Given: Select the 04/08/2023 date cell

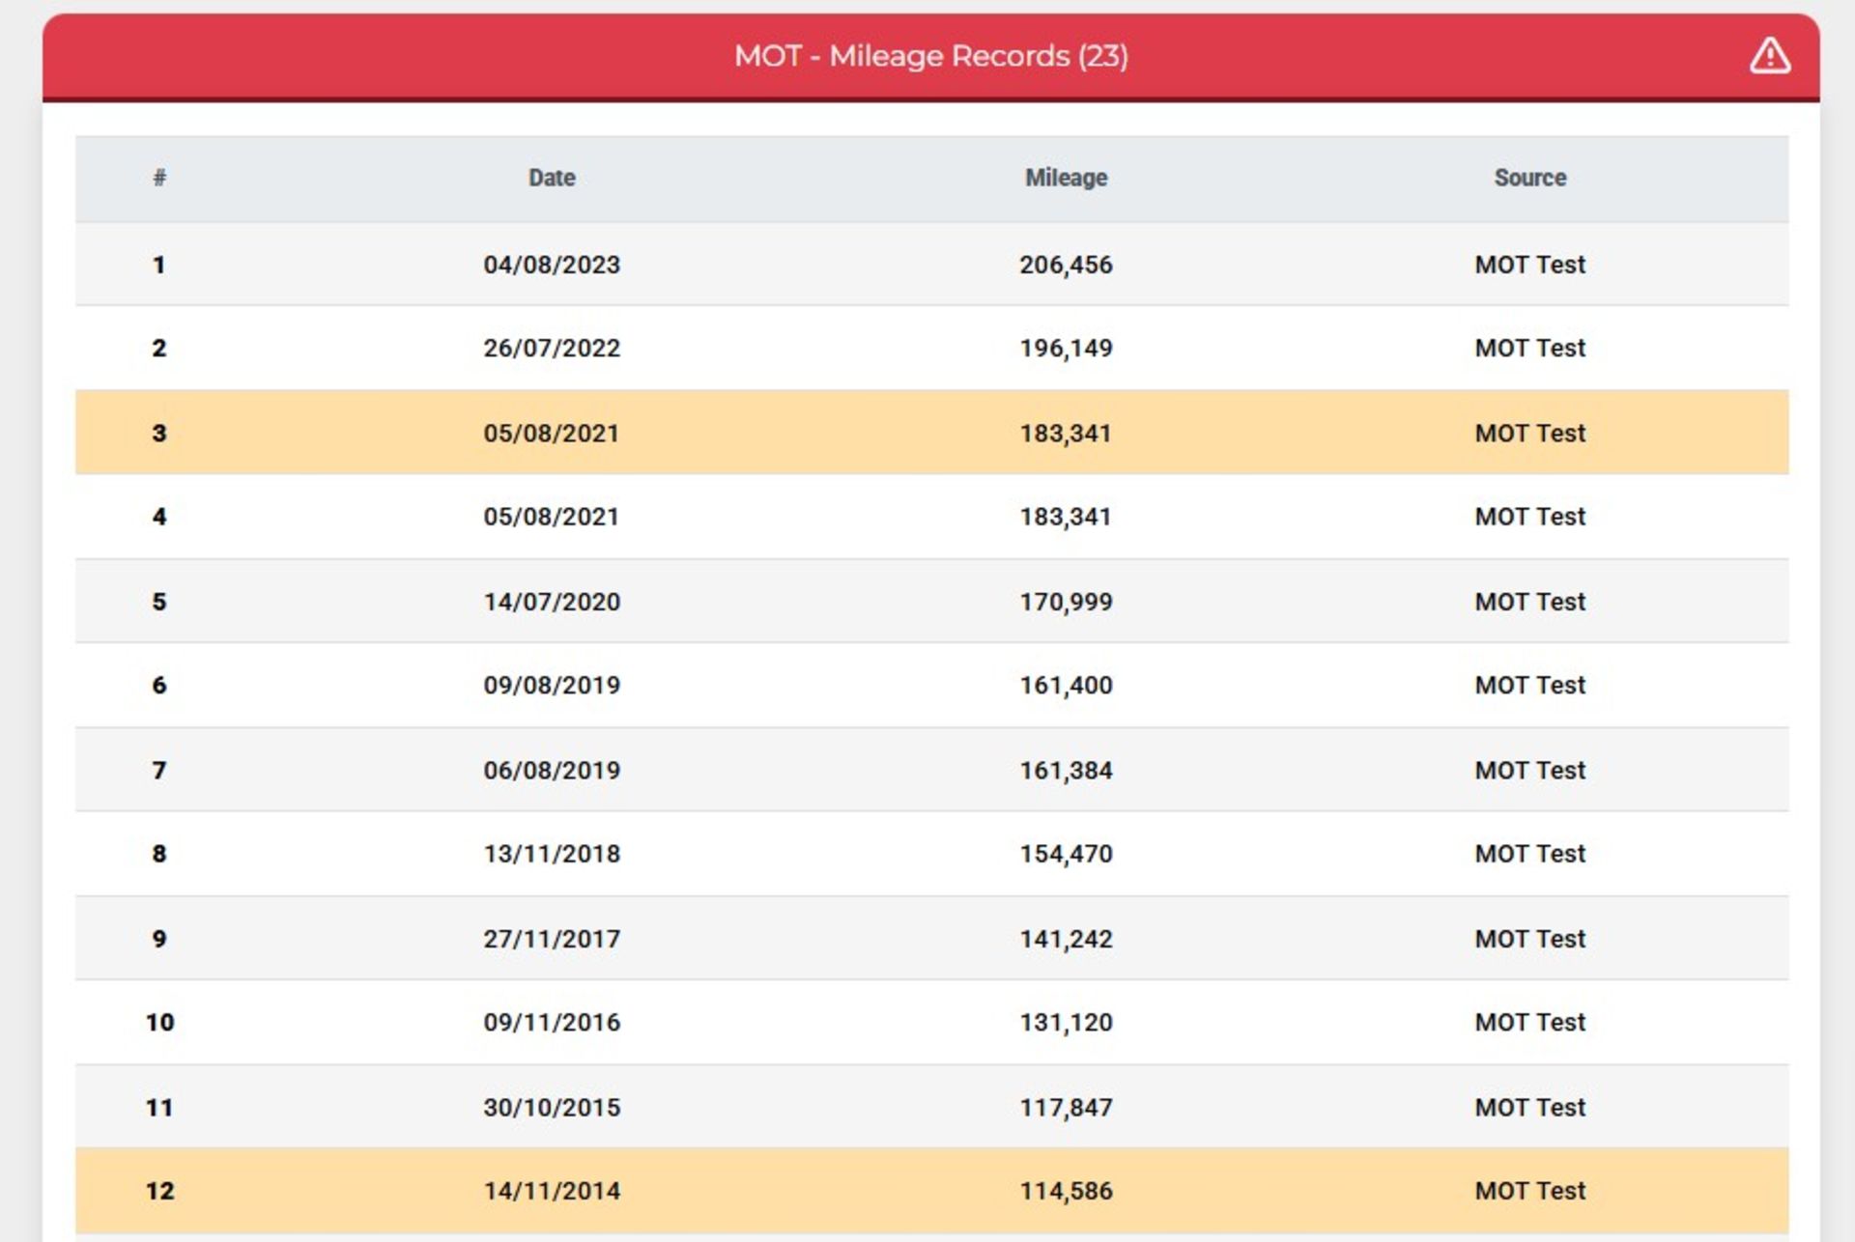Looking at the screenshot, I should tap(552, 265).
